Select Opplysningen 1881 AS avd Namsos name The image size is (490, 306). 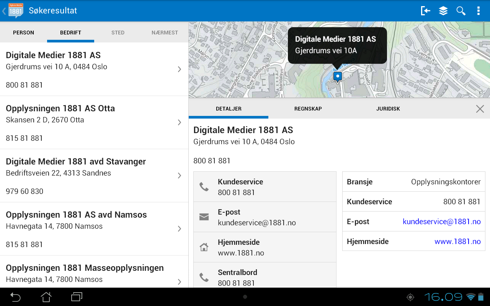tap(76, 215)
